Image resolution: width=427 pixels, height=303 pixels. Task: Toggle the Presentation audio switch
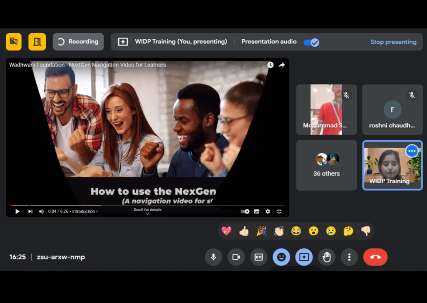point(312,42)
